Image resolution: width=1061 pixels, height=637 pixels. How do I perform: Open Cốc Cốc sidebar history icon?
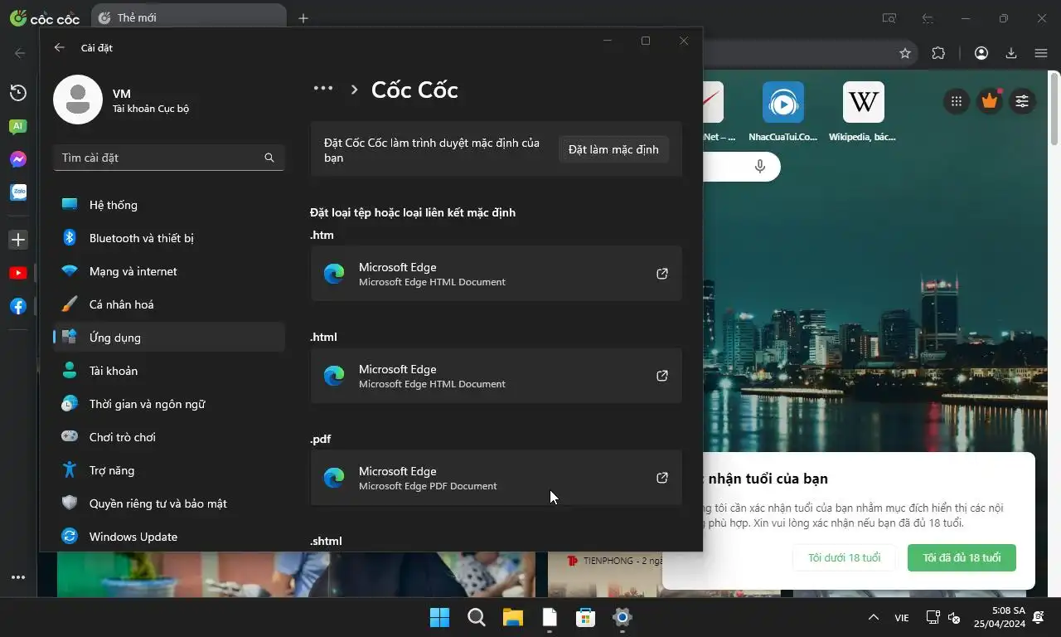[x=17, y=93]
